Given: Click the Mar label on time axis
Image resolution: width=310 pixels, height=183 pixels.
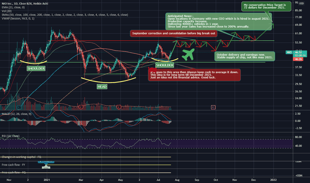Looking at the screenshot, I should pos(81,180).
